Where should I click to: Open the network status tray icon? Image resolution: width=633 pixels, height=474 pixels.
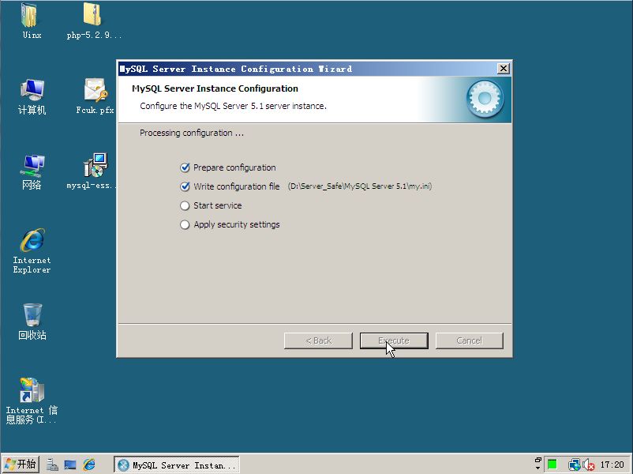click(x=574, y=465)
